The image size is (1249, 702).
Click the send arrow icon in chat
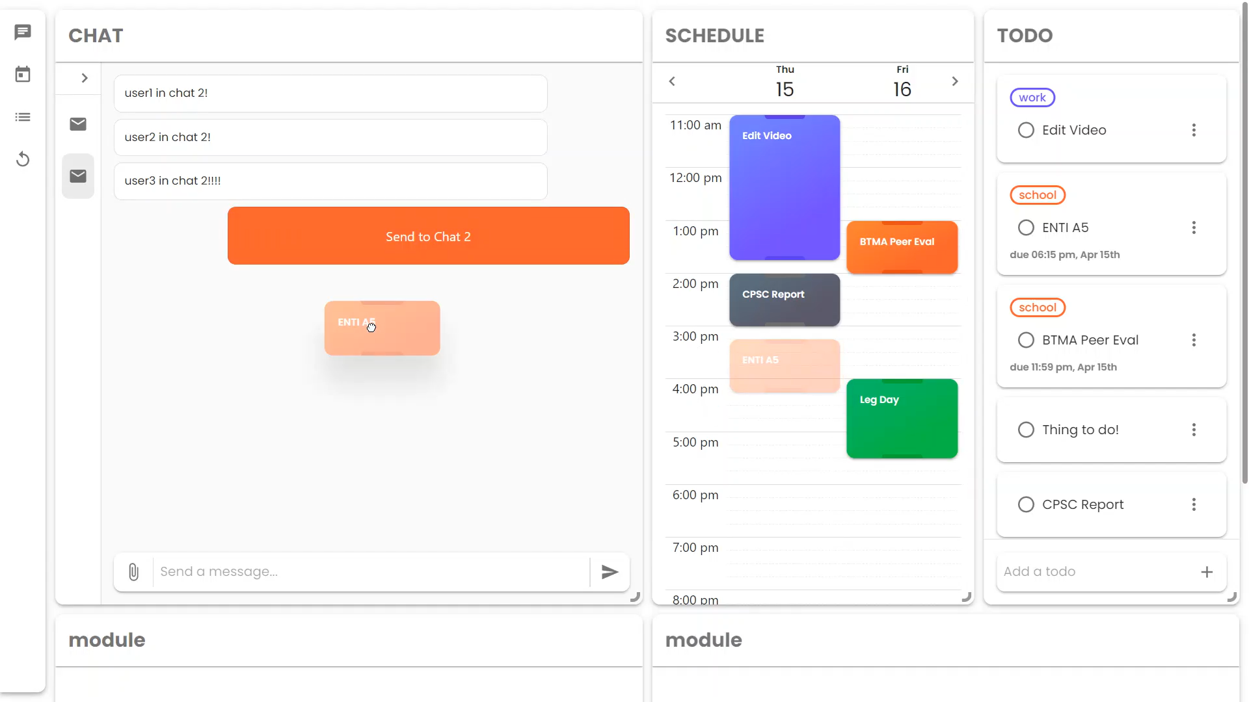[610, 572]
